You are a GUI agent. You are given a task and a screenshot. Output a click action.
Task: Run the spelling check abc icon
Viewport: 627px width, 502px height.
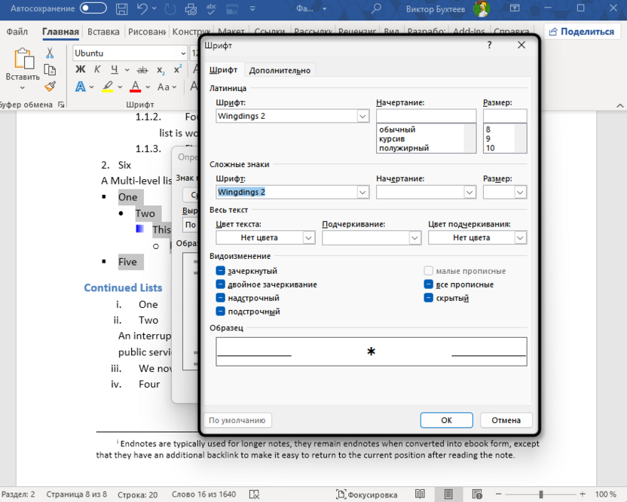[x=211, y=8]
